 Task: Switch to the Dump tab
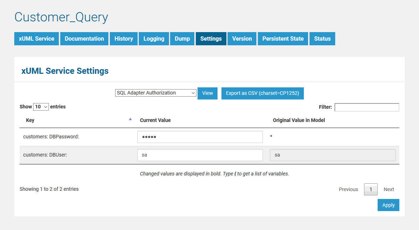182,39
